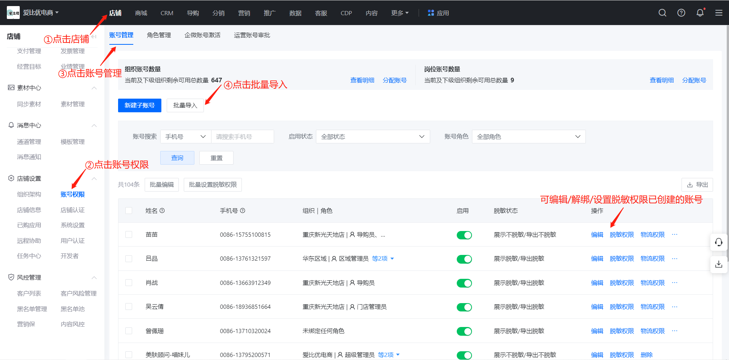Click the 新建子账号 button
This screenshot has height=360, width=729.
140,105
